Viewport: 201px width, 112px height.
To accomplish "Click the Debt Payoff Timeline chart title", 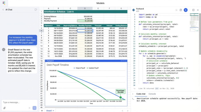I will [x=58, y=65].
